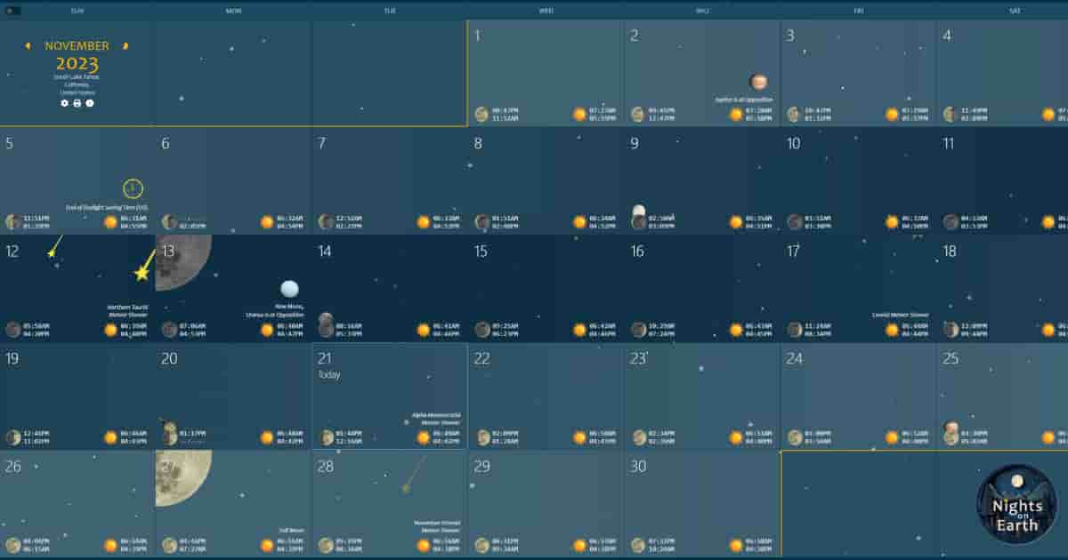The width and height of the screenshot is (1068, 560).
Task: Click the Daylight Saving Time clock icon
Action: click(x=133, y=188)
